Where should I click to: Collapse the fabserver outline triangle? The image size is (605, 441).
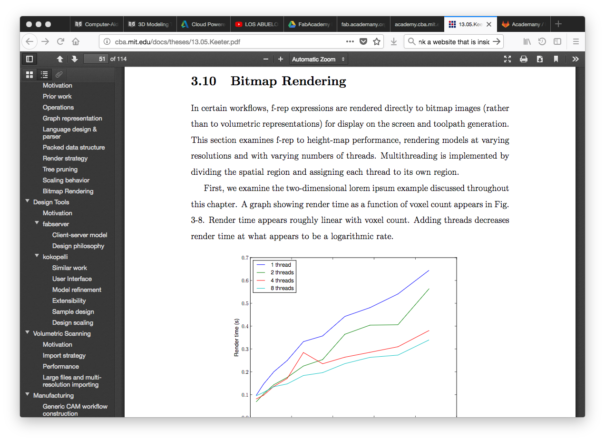pyautogui.click(x=37, y=223)
